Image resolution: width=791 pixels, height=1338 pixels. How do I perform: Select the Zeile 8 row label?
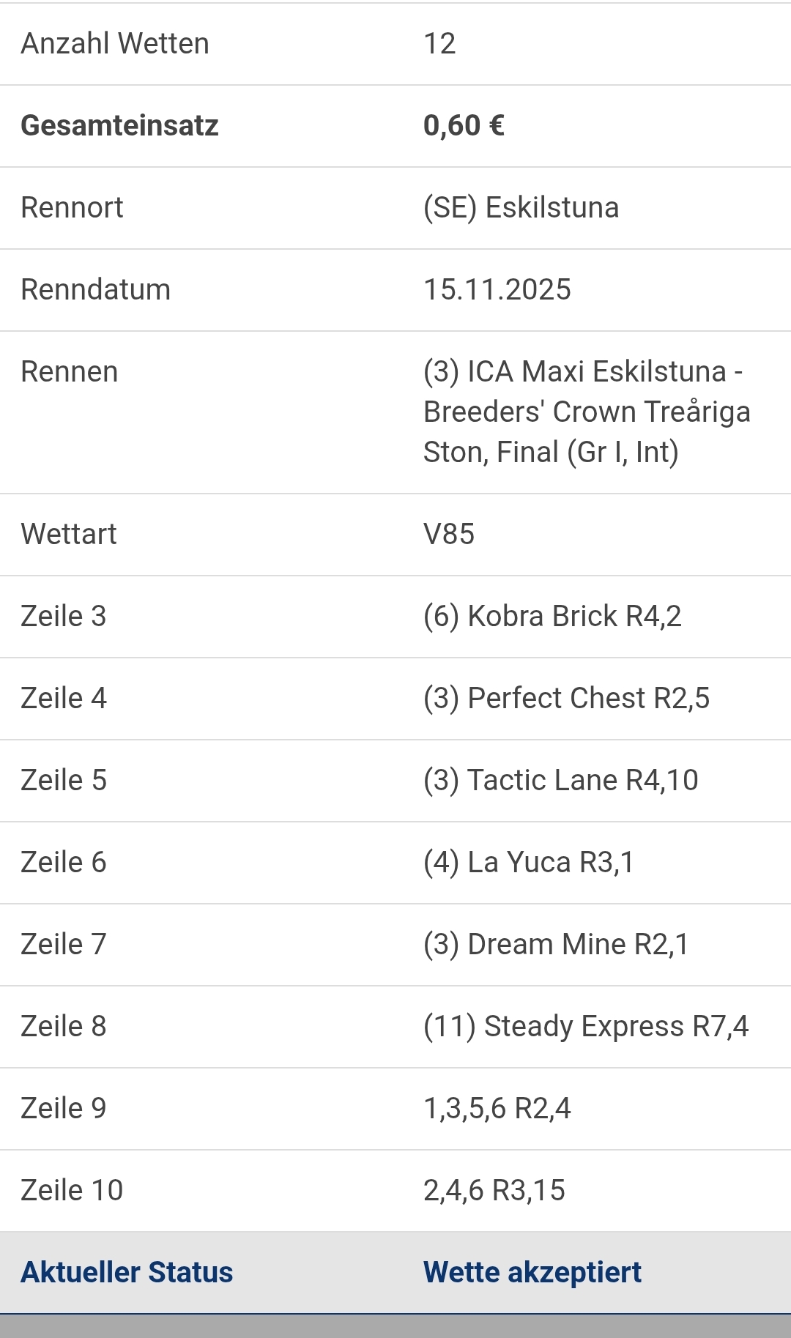click(x=63, y=1027)
